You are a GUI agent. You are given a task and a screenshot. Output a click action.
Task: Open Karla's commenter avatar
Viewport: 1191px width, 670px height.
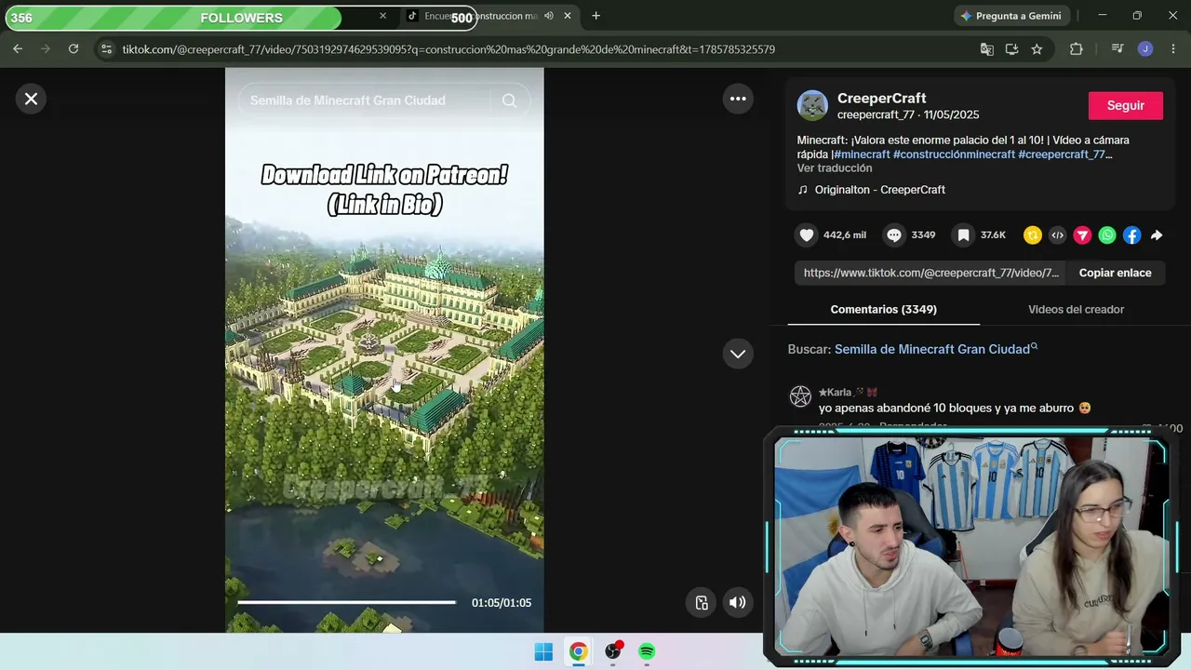[800, 397]
